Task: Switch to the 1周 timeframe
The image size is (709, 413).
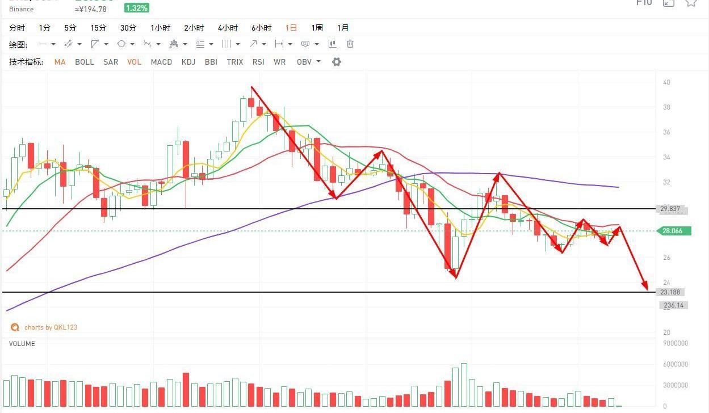Action: click(317, 28)
